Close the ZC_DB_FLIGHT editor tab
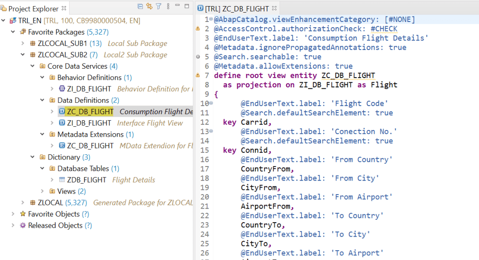The width and height of the screenshot is (479, 260). click(274, 8)
